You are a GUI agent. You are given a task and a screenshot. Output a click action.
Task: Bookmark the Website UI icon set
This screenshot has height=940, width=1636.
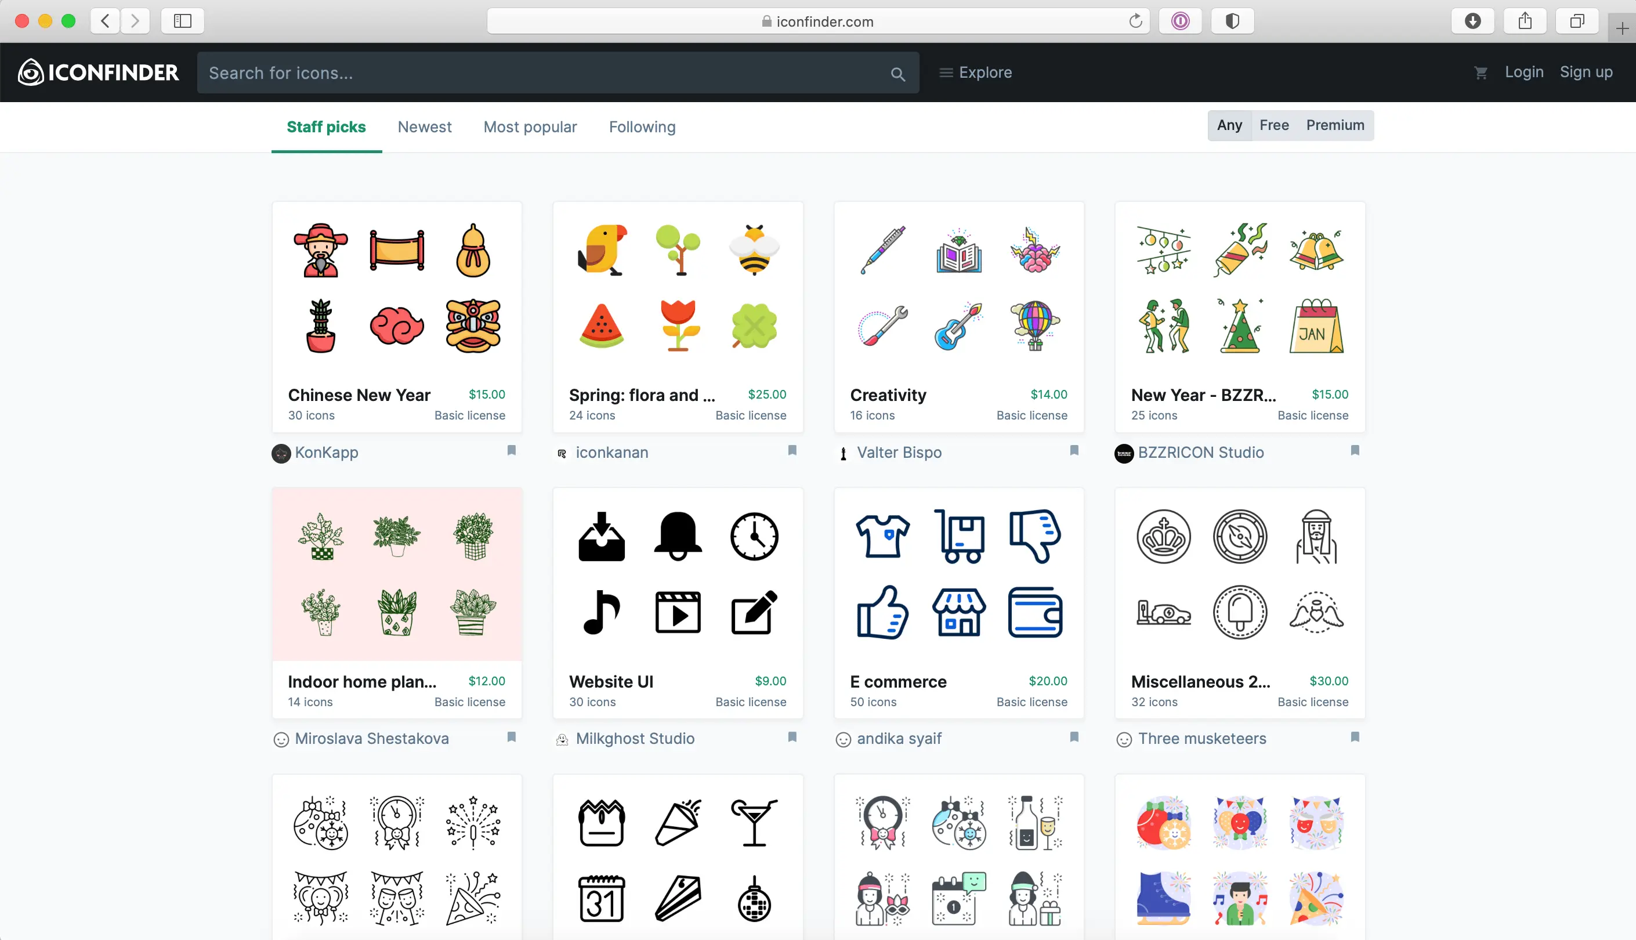[x=792, y=737]
